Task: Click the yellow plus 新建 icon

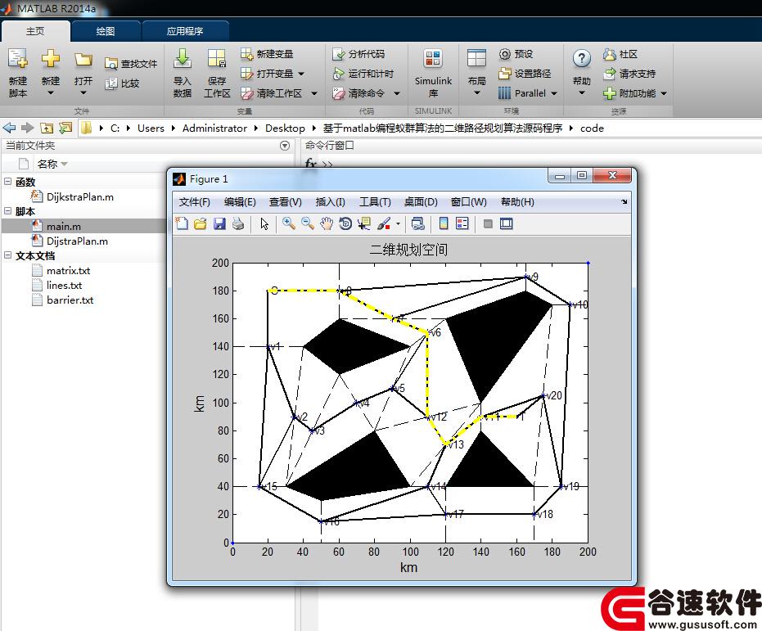Action: (x=50, y=59)
